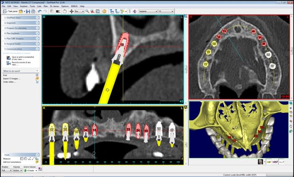The width and height of the screenshot is (294, 177).
Task: Open the Implant menu
Action: click(x=23, y=6)
